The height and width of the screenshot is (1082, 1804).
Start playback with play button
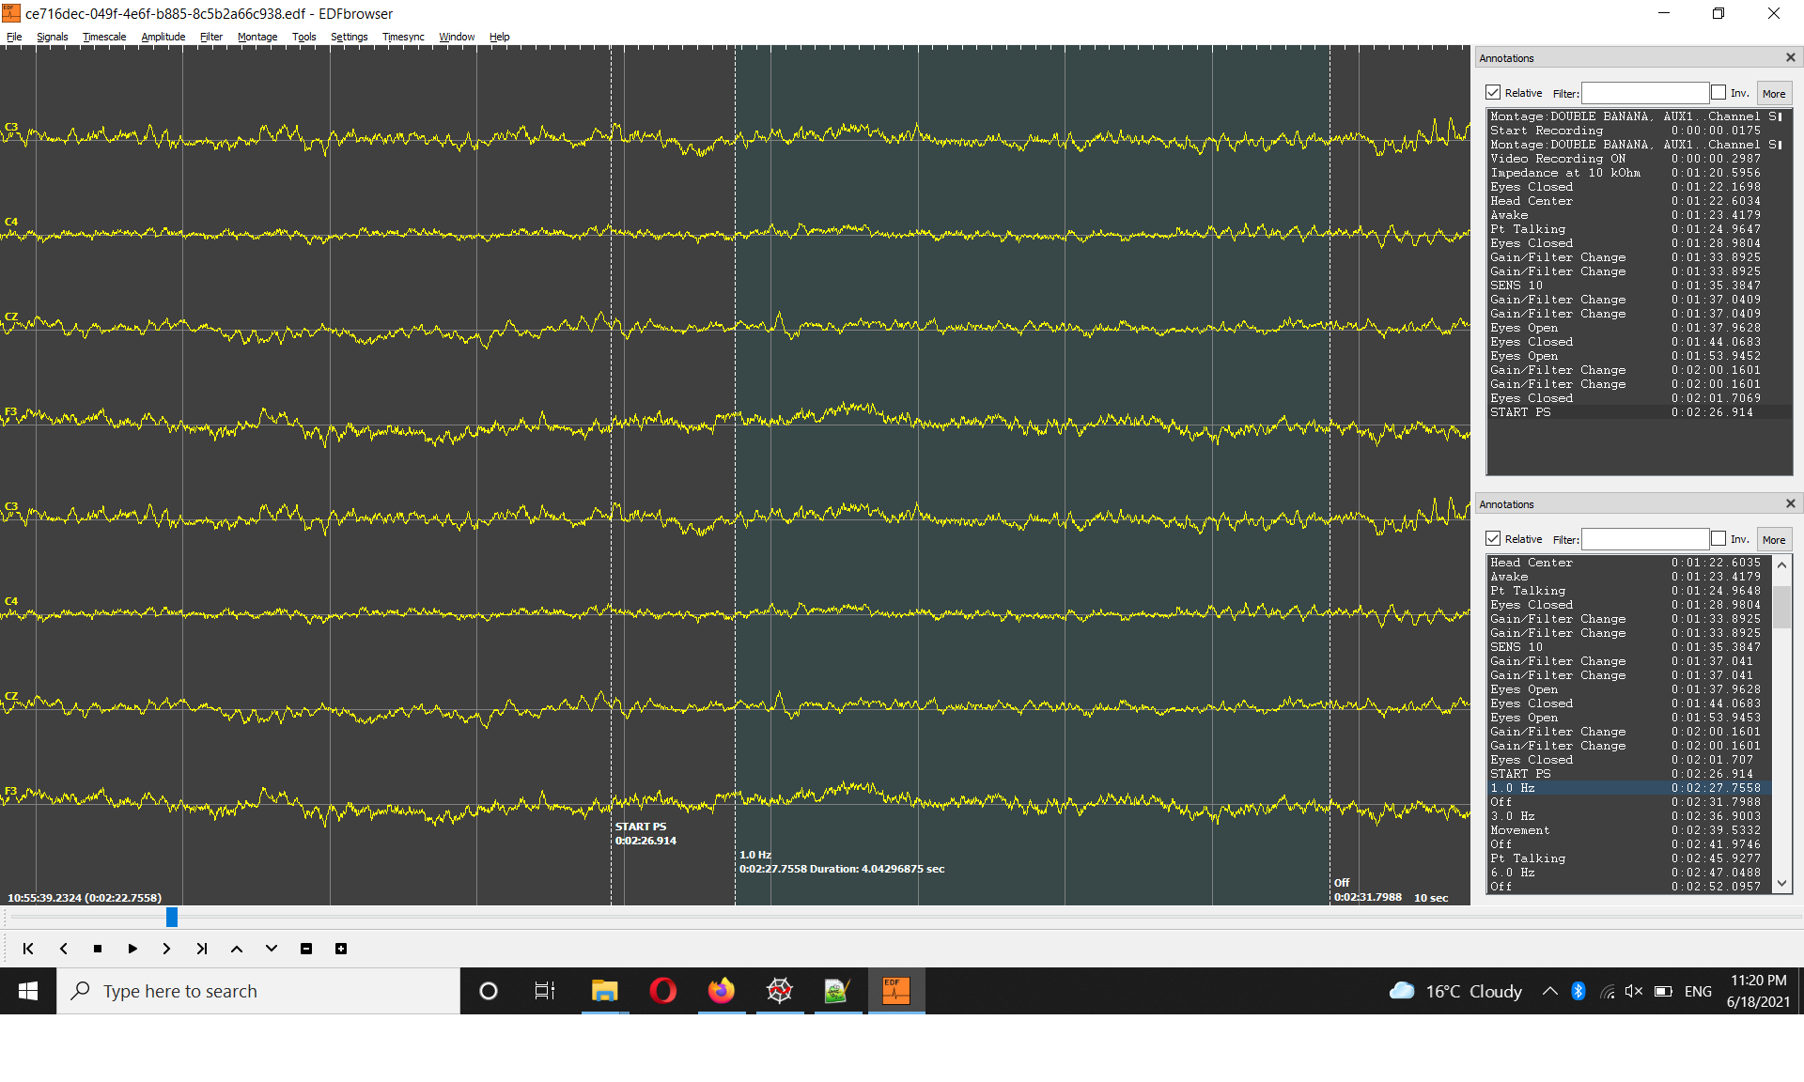pos(132,949)
